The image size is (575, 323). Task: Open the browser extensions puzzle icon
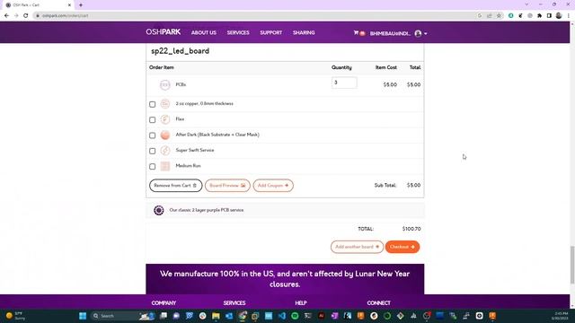[539, 16]
